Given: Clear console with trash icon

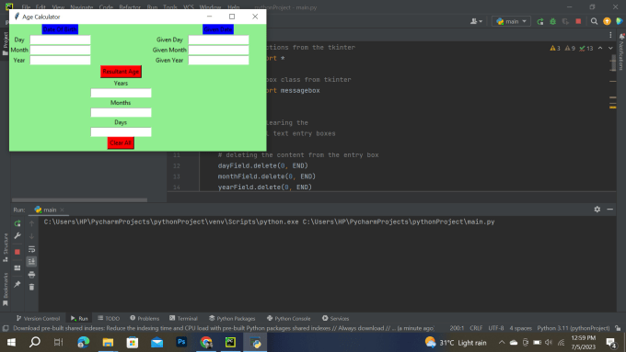Looking at the screenshot, I should point(31,287).
